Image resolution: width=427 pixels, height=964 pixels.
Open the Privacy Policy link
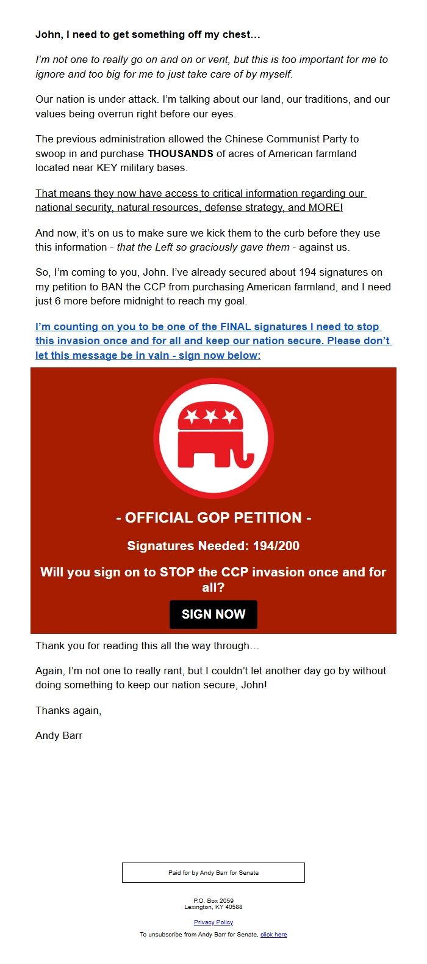(x=213, y=922)
